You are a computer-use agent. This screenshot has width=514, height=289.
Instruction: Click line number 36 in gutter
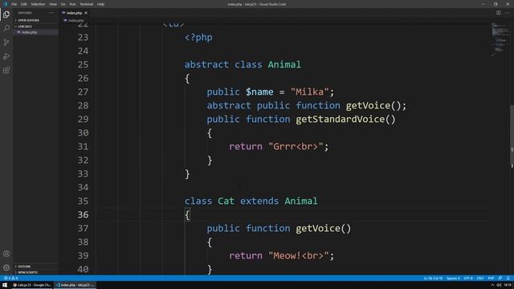point(83,214)
